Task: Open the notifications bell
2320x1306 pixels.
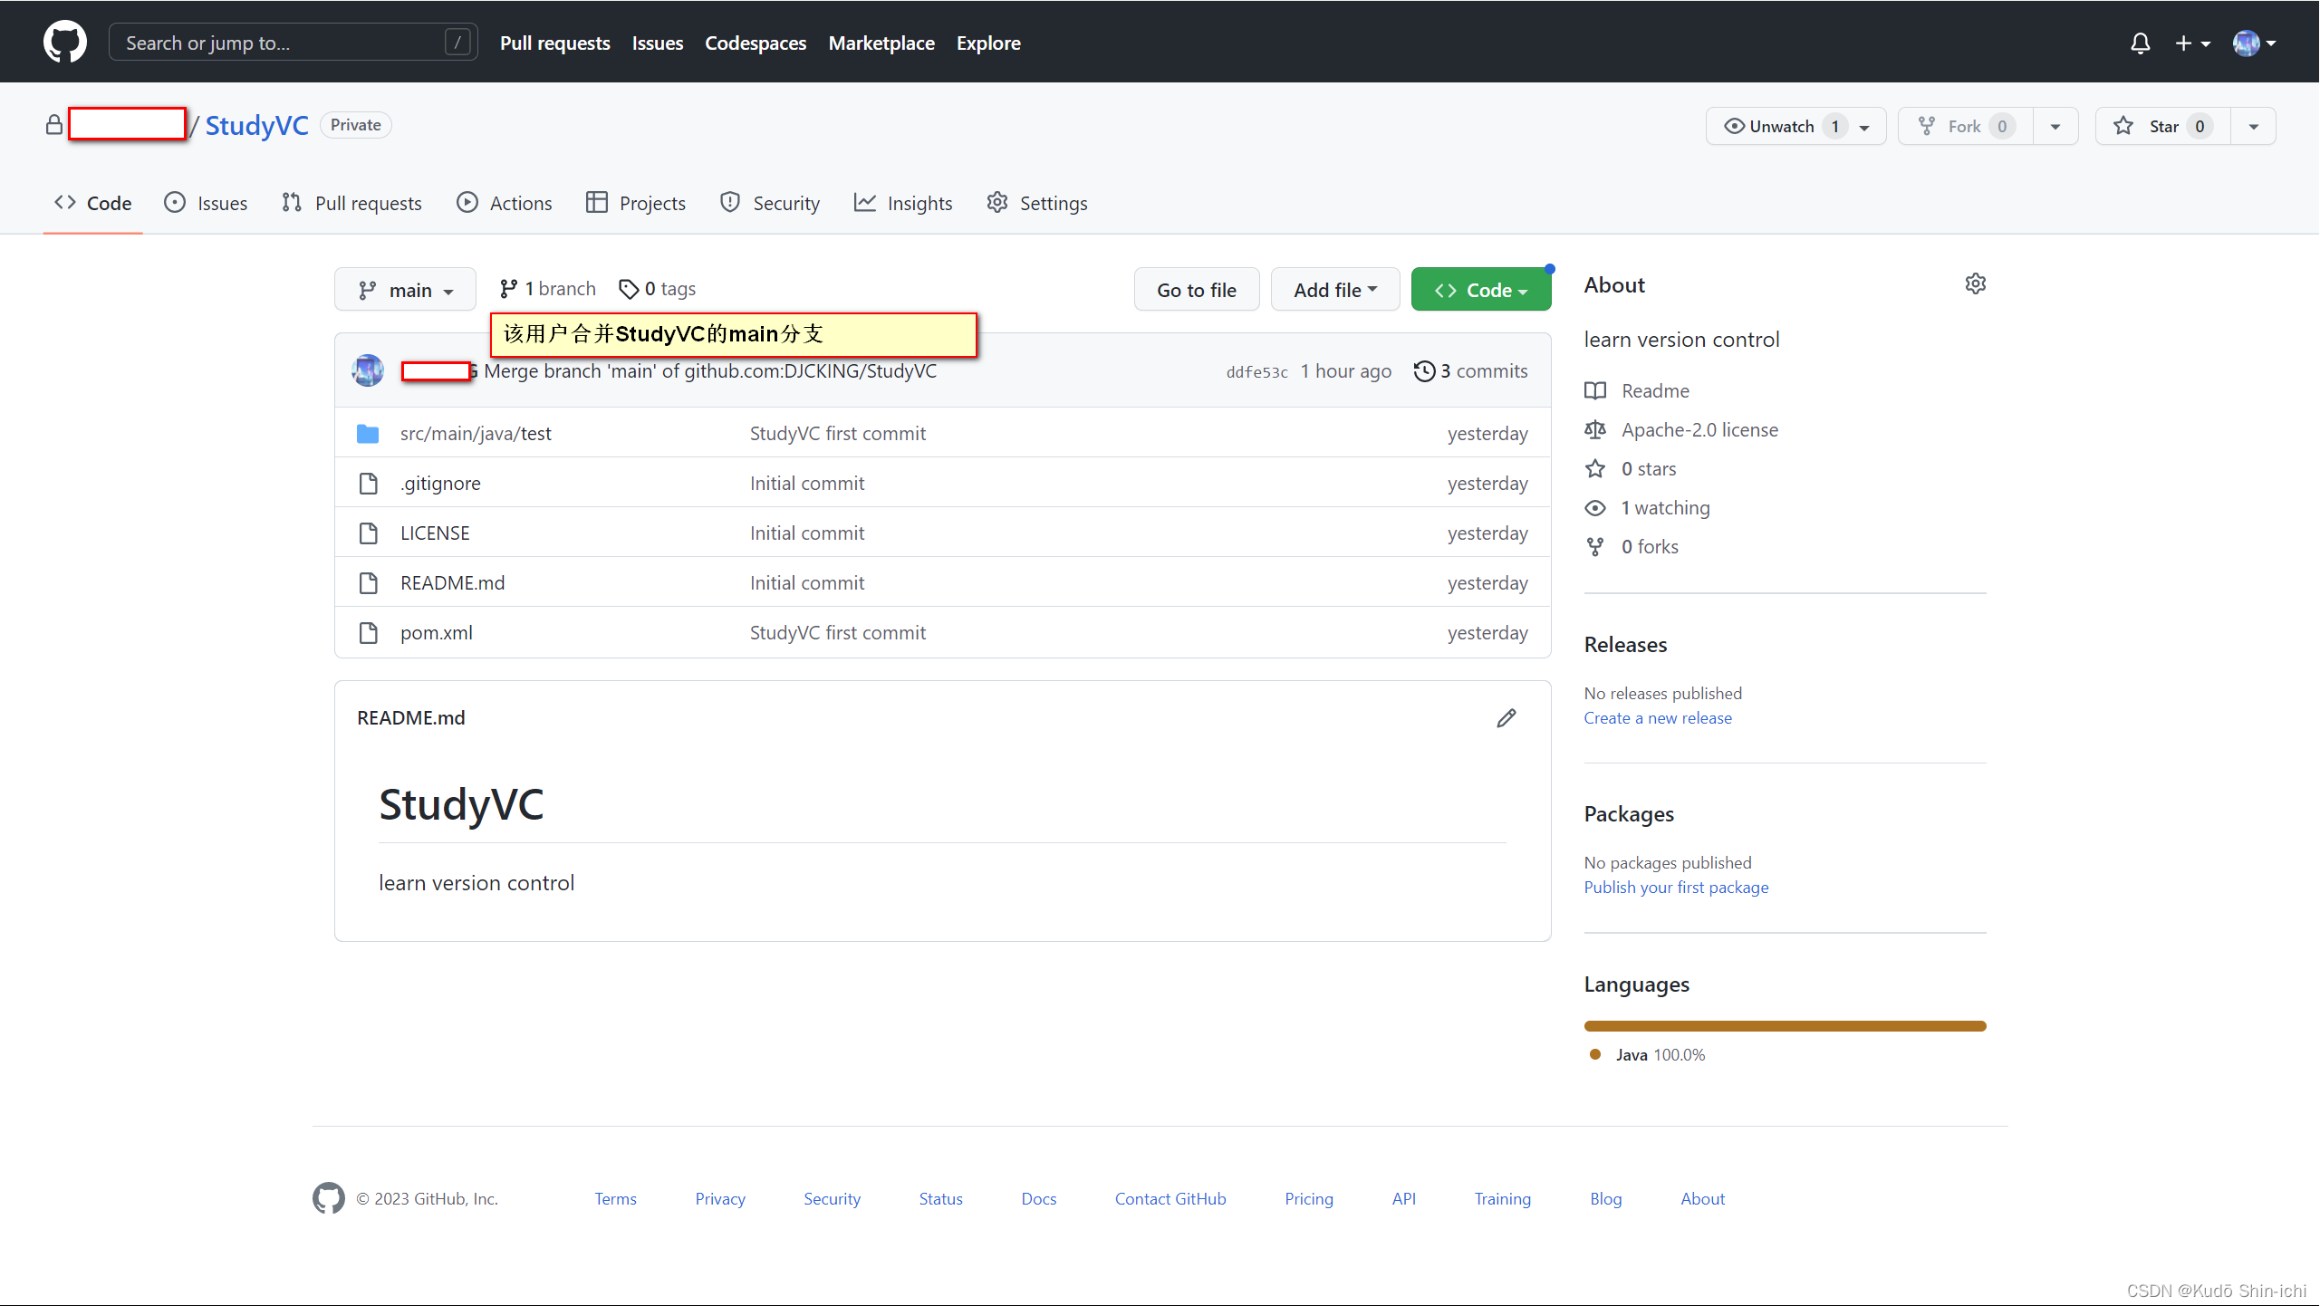Action: click(2140, 43)
